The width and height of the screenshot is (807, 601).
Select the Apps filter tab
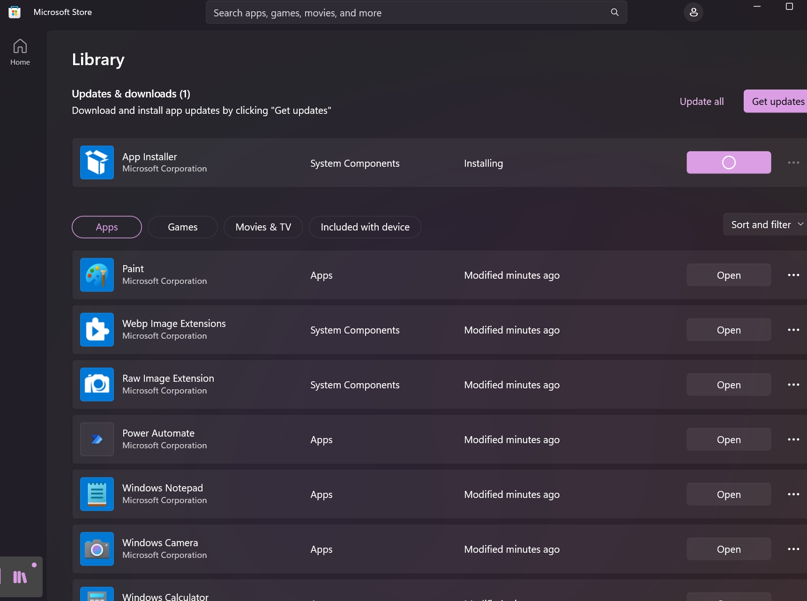click(x=107, y=227)
